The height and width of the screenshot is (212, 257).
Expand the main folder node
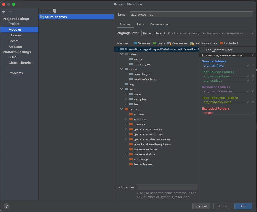point(126,94)
